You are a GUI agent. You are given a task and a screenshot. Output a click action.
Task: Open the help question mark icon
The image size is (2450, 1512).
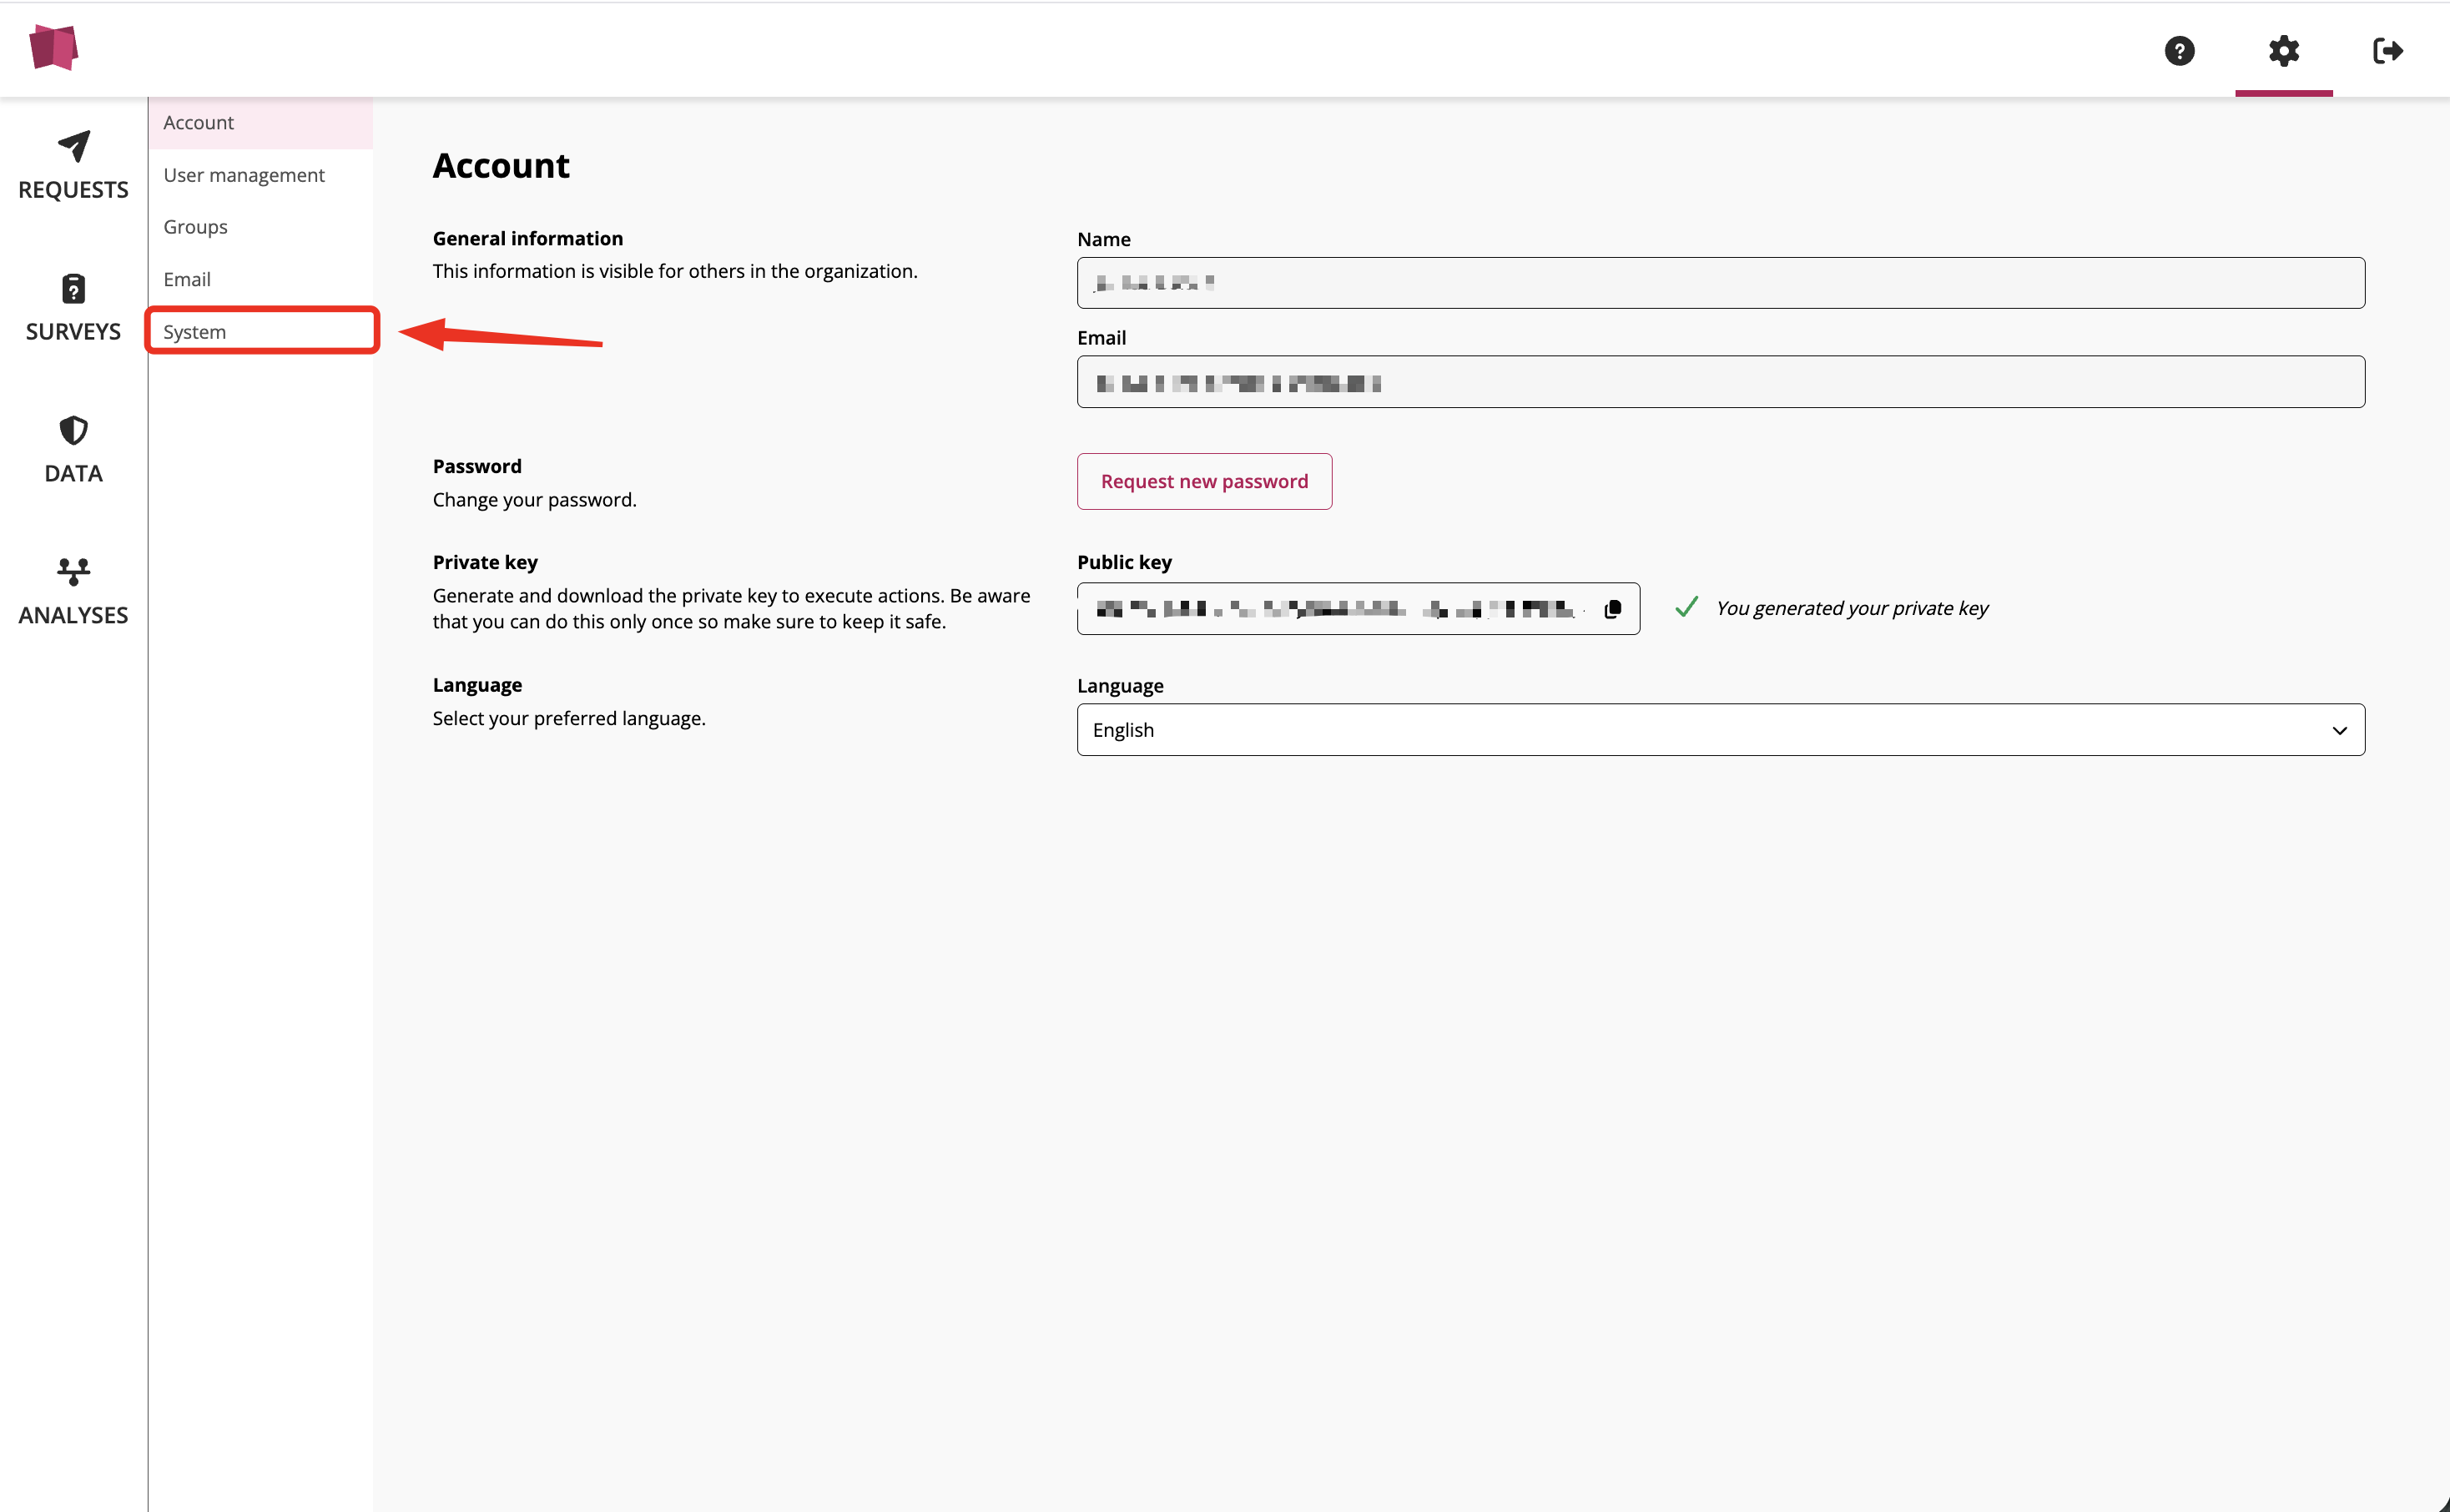[2179, 51]
